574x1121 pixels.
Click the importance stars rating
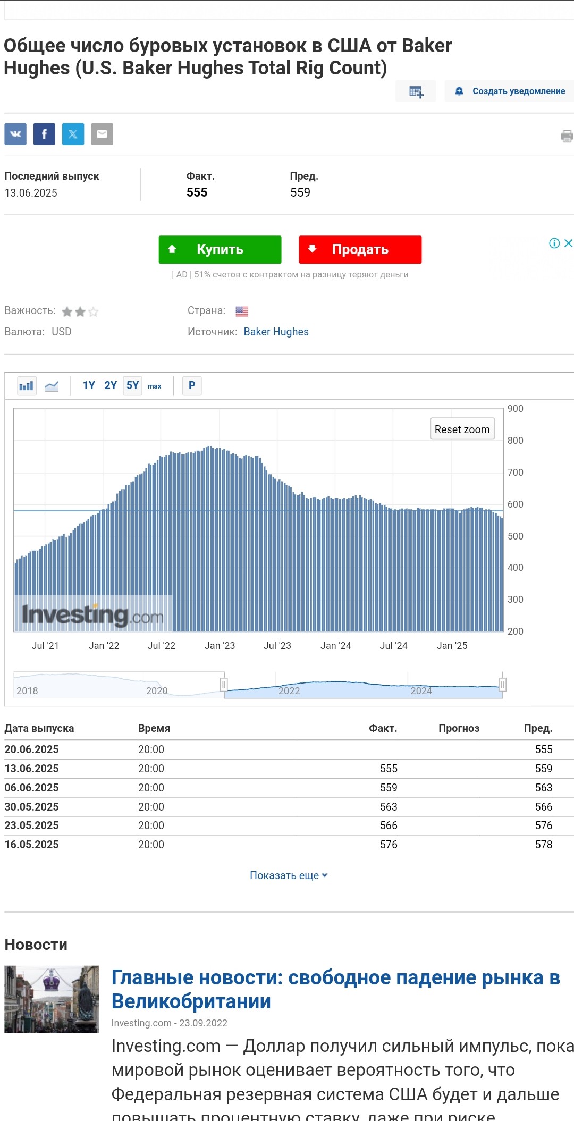tap(80, 311)
